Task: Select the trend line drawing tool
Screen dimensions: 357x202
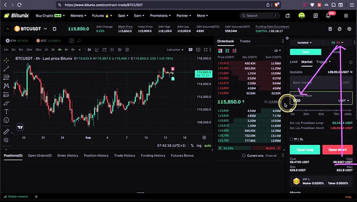Action: tap(6, 69)
